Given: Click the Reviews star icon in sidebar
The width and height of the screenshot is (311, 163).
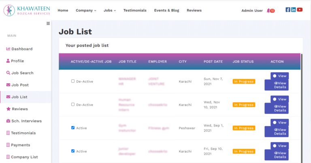Looking at the screenshot, I should point(8,109).
